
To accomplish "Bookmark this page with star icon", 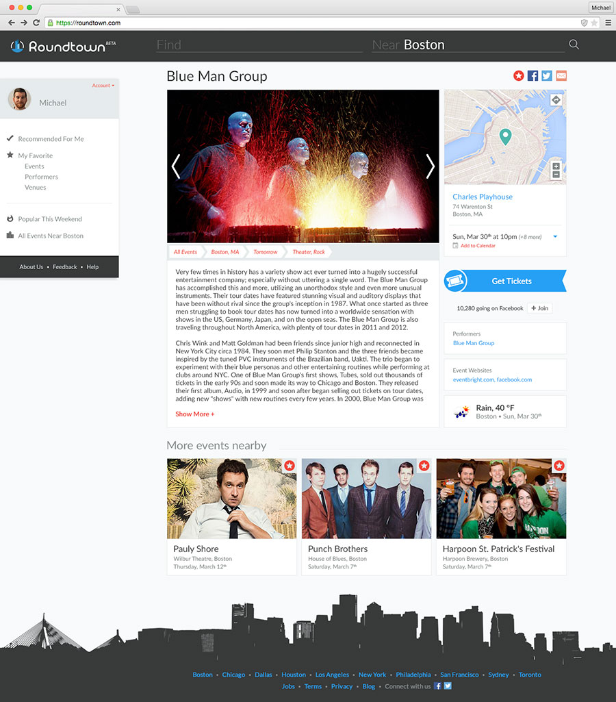I will point(594,23).
